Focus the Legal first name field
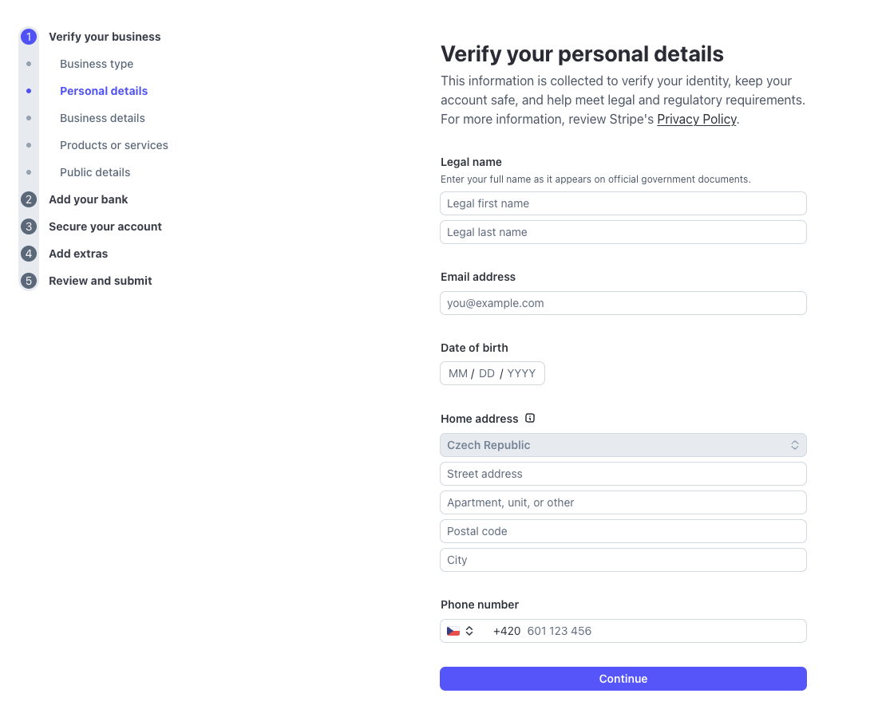 tap(623, 203)
